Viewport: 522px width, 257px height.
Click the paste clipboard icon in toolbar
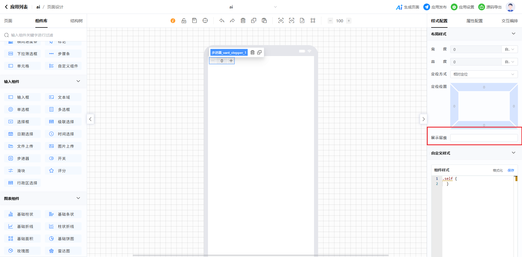[264, 21]
